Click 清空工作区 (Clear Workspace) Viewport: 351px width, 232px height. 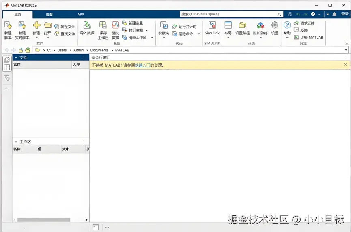coord(134,37)
